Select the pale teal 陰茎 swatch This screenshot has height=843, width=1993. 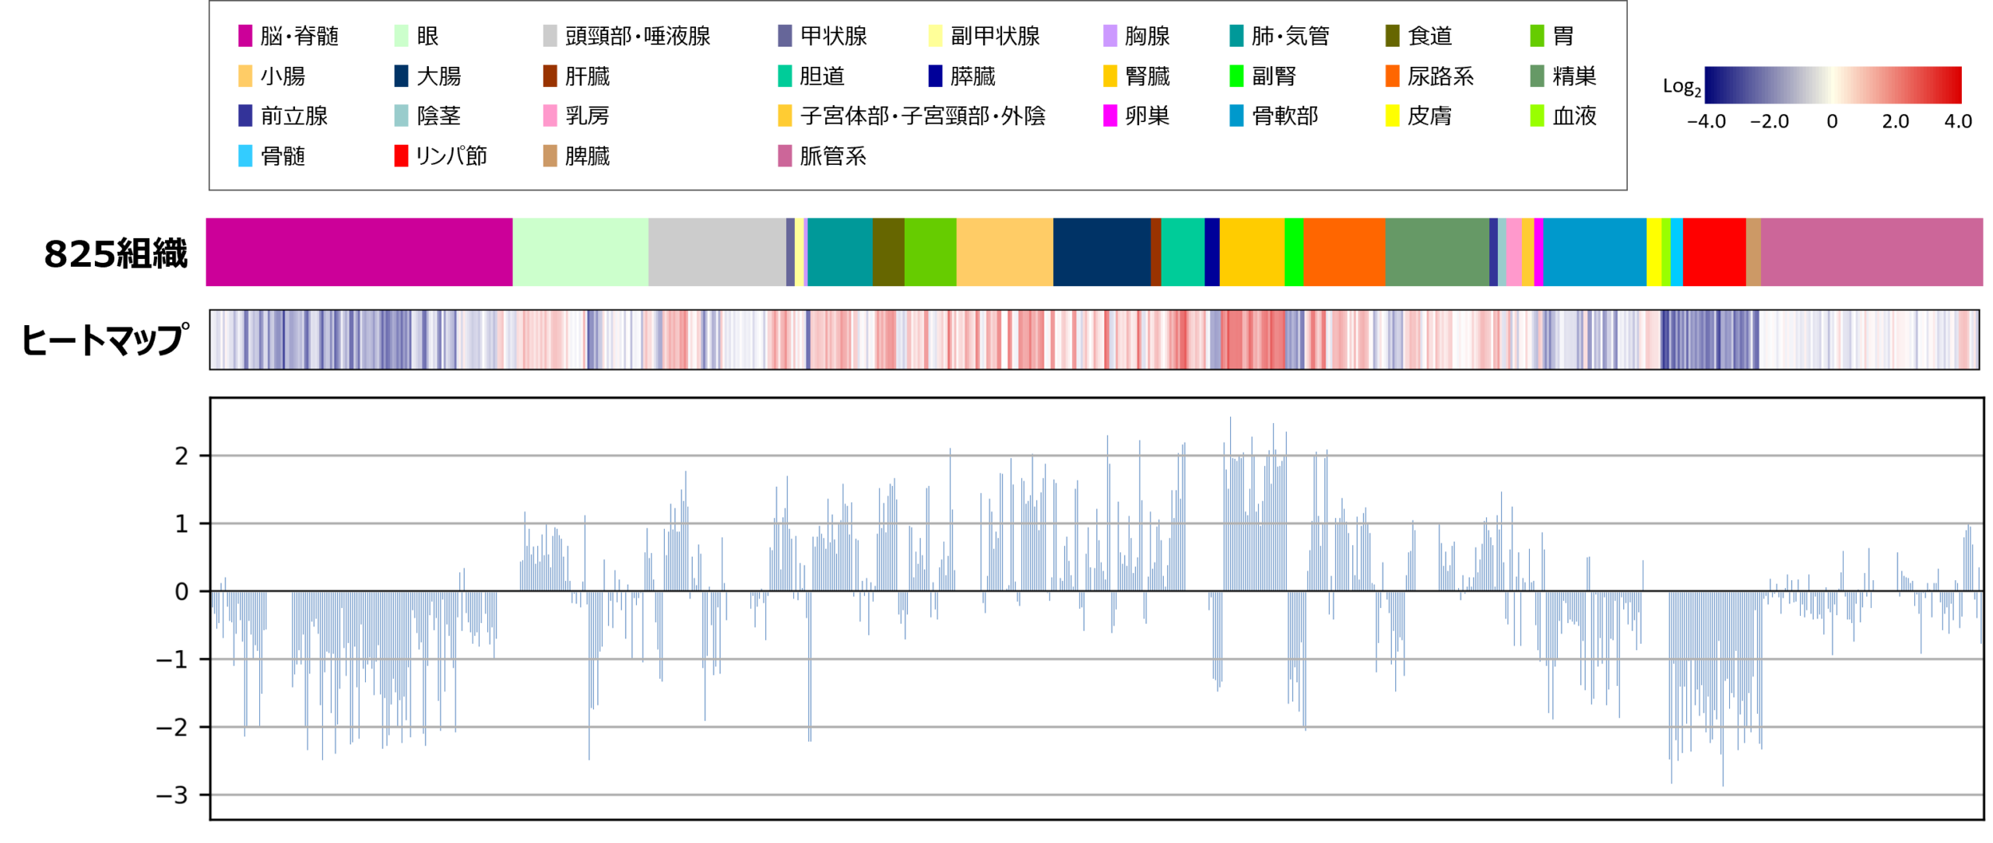click(x=401, y=116)
